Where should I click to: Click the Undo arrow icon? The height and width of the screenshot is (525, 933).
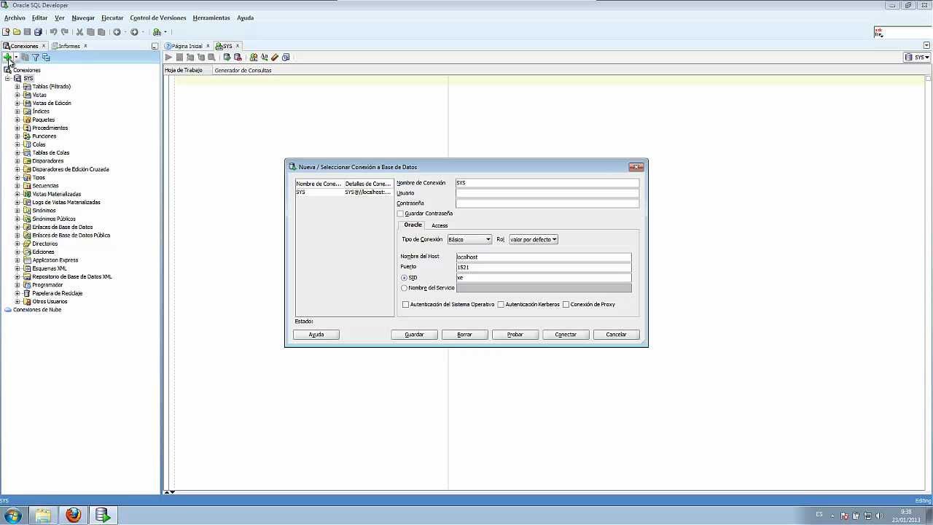click(53, 32)
